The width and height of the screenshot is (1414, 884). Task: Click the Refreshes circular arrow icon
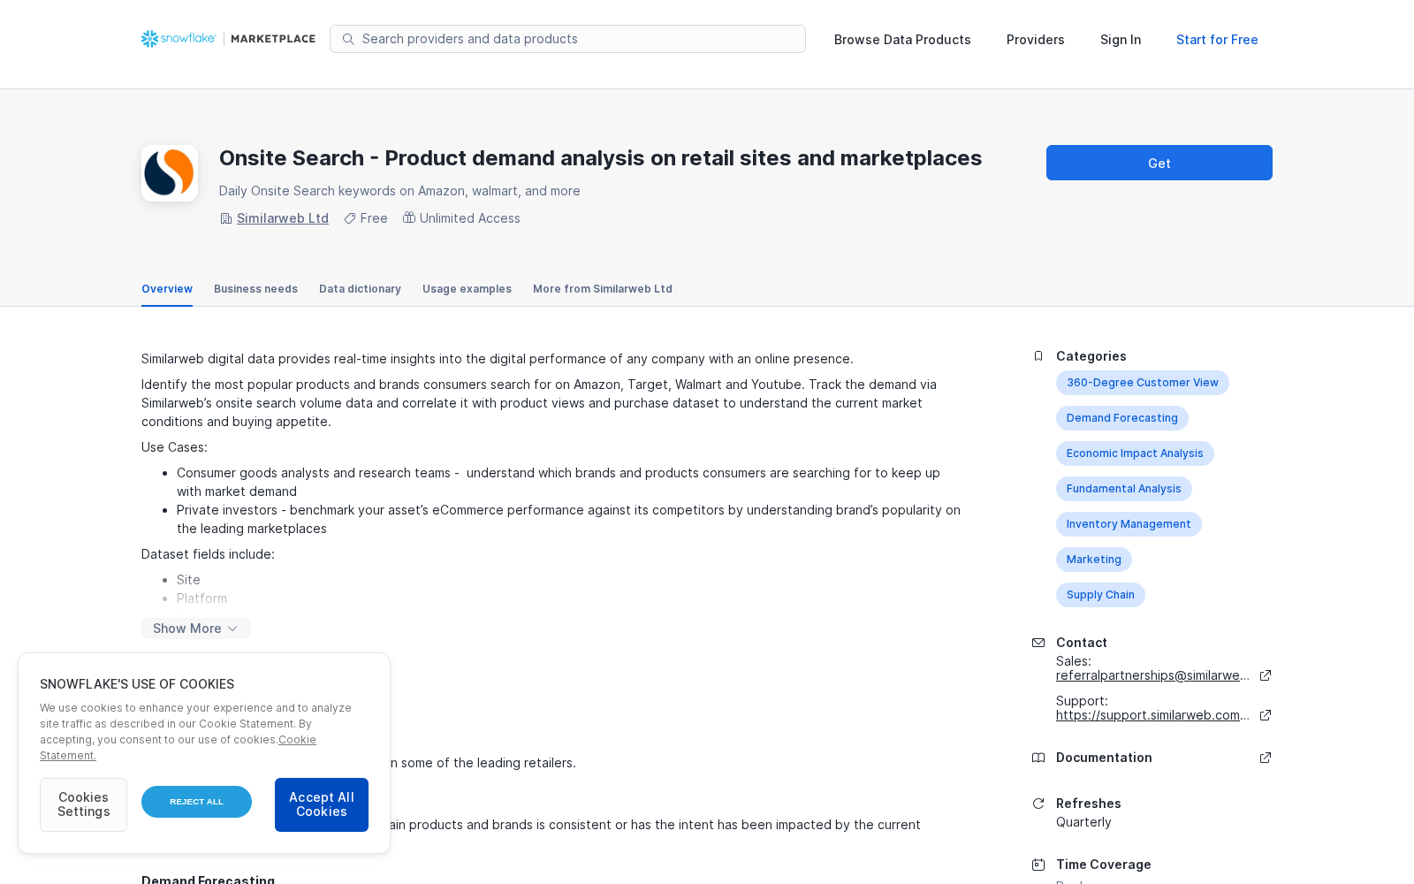tap(1038, 804)
